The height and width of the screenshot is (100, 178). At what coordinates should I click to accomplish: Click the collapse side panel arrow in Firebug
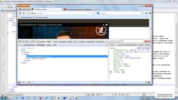[107, 45]
